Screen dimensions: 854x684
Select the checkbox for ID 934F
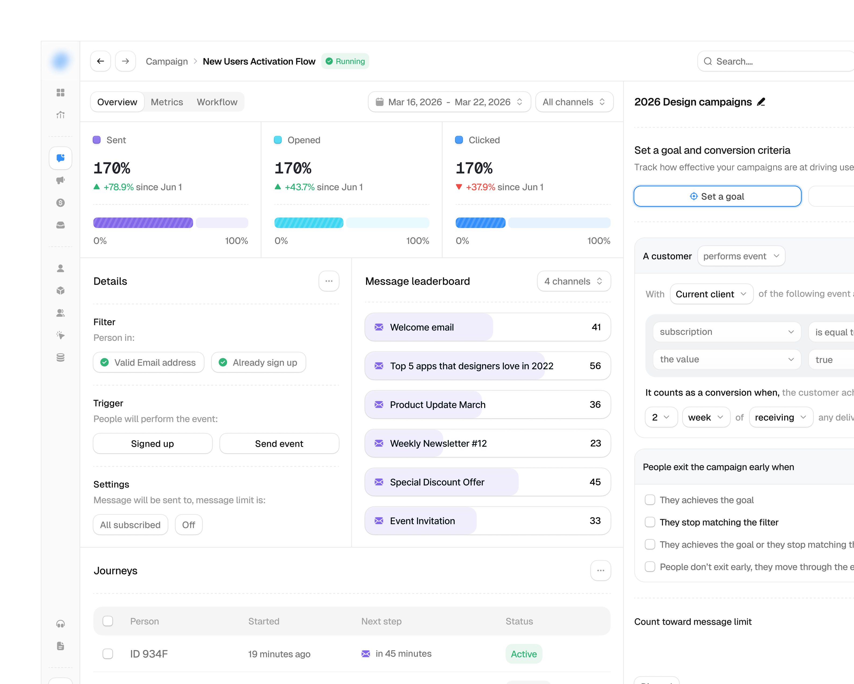click(x=108, y=654)
